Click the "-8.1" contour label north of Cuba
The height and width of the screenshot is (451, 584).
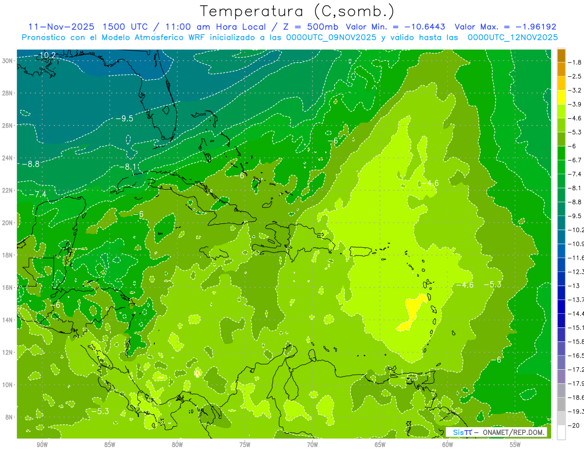click(128, 167)
